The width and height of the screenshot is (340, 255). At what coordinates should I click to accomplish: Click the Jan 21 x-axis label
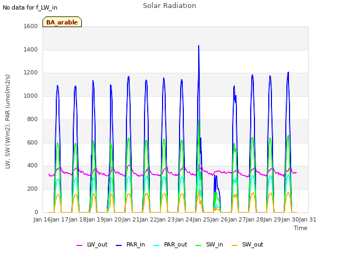coord(131,219)
